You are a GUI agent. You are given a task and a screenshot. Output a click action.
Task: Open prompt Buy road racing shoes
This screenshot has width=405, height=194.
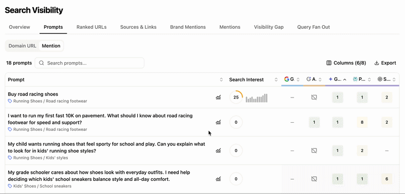pyautogui.click(x=33, y=94)
